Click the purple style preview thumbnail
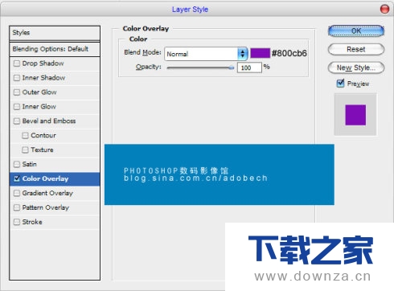 [355, 115]
